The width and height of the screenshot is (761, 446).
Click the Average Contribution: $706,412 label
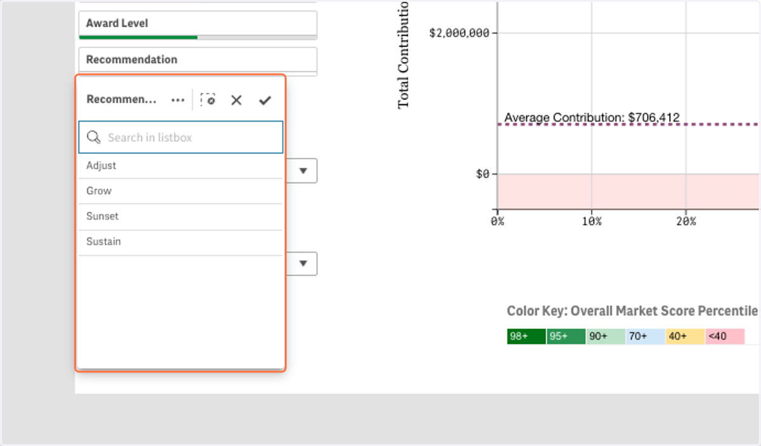click(x=592, y=118)
